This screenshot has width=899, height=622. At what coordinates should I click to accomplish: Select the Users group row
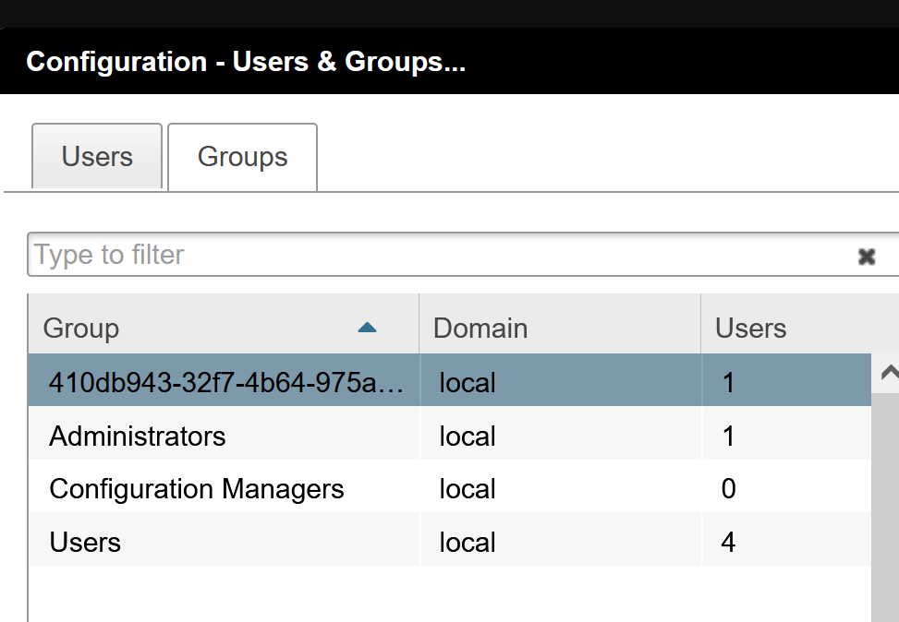(x=85, y=542)
